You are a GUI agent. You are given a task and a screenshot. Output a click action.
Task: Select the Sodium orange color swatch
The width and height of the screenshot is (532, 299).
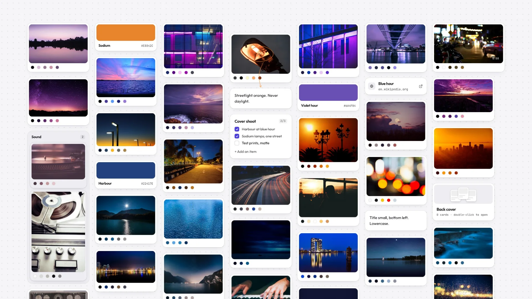click(126, 33)
